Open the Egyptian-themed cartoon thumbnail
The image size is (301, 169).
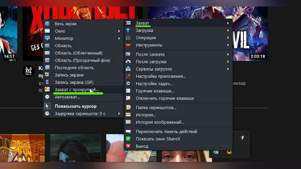[22, 148]
